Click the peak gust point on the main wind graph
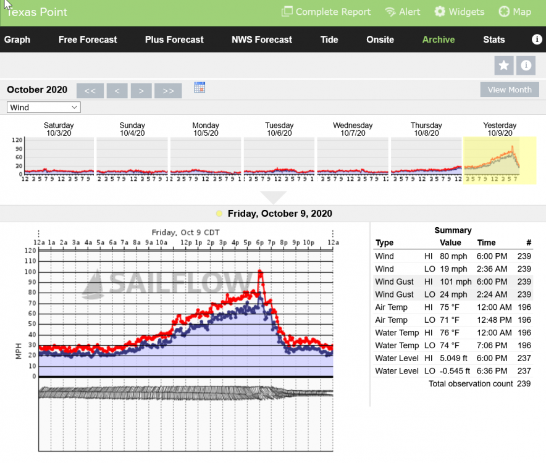Viewport: 546px width, 463px height. [x=260, y=271]
